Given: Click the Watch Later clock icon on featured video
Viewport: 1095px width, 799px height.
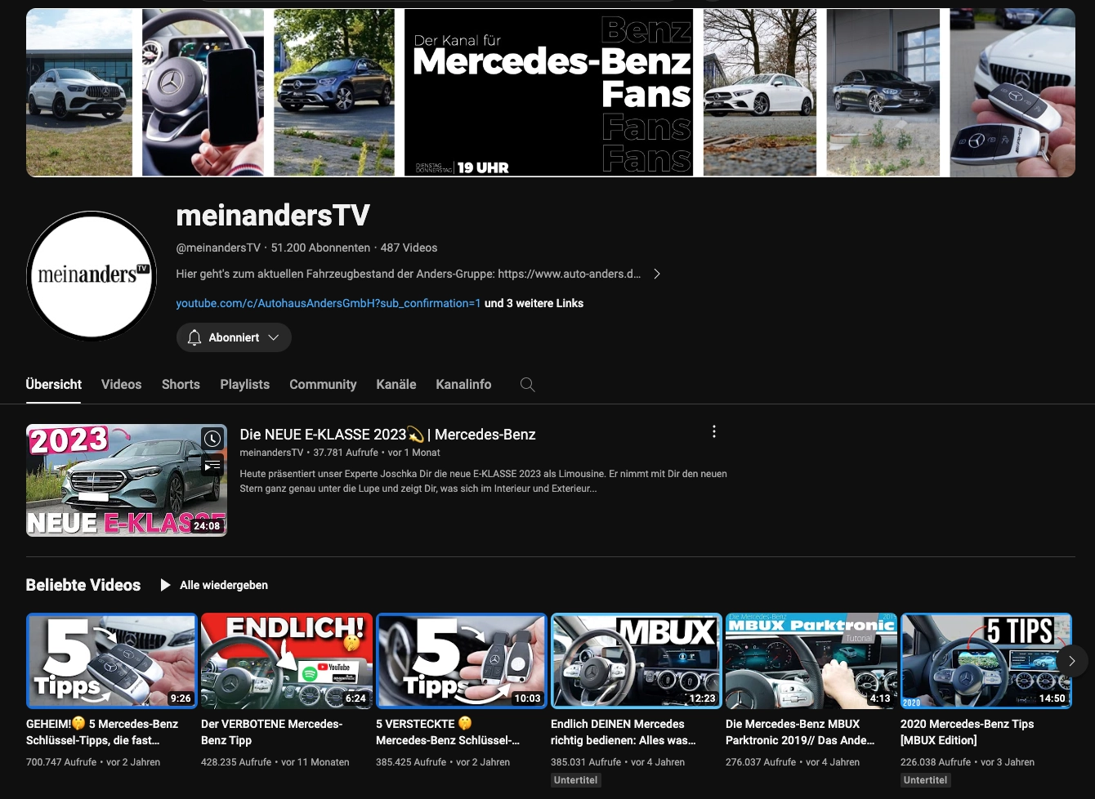Looking at the screenshot, I should pyautogui.click(x=212, y=439).
